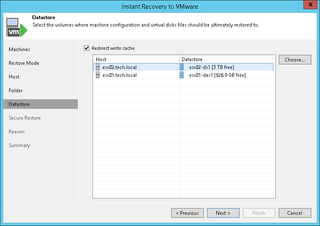The image size is (320, 226).
Task: Uncheck the Redirect write cache checkbox
Action: (87, 48)
